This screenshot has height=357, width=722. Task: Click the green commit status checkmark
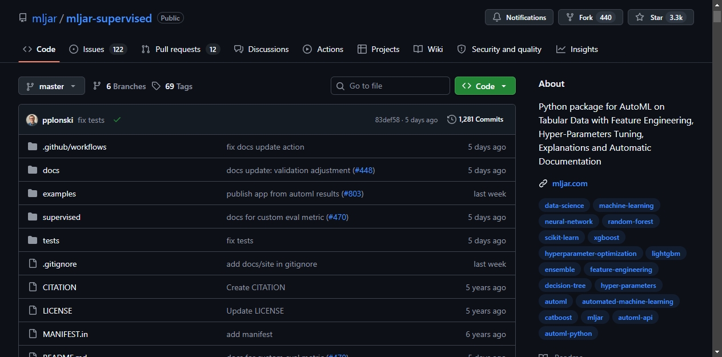point(117,120)
